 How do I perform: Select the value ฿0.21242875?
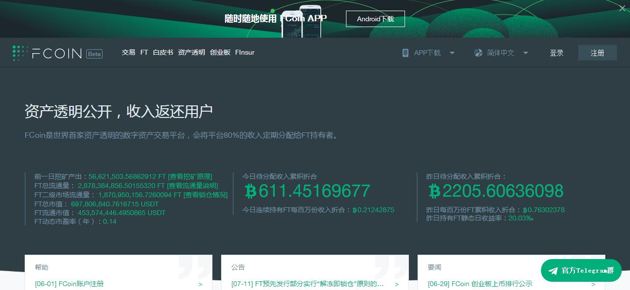[373, 210]
